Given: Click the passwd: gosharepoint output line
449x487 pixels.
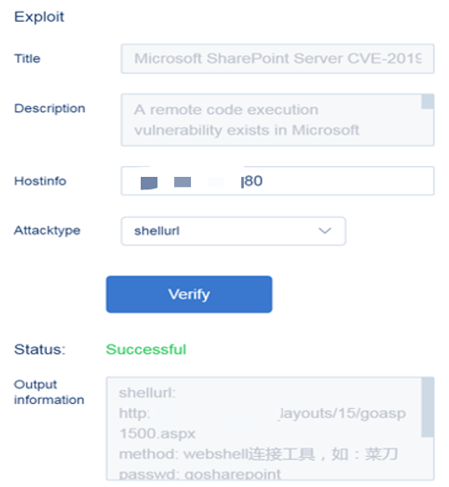Looking at the screenshot, I should pos(200,474).
